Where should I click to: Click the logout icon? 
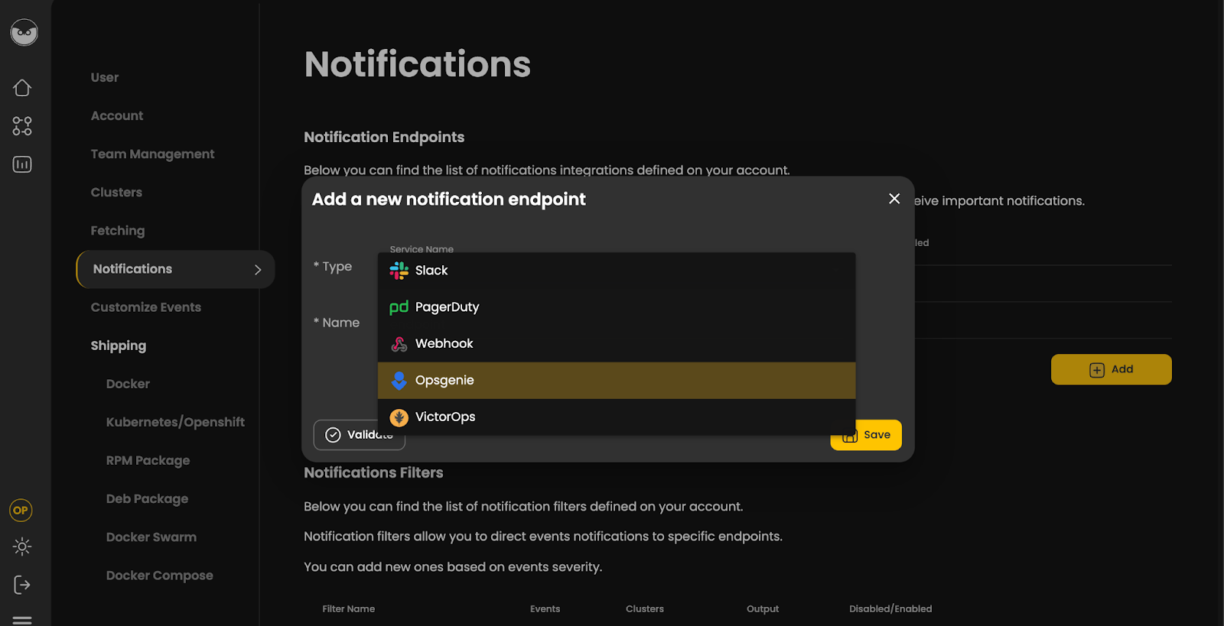22,585
